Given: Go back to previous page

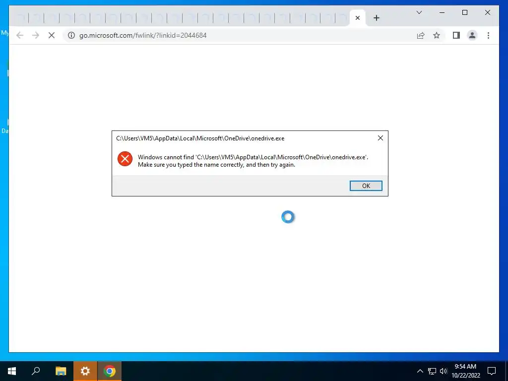Looking at the screenshot, I should (x=20, y=35).
